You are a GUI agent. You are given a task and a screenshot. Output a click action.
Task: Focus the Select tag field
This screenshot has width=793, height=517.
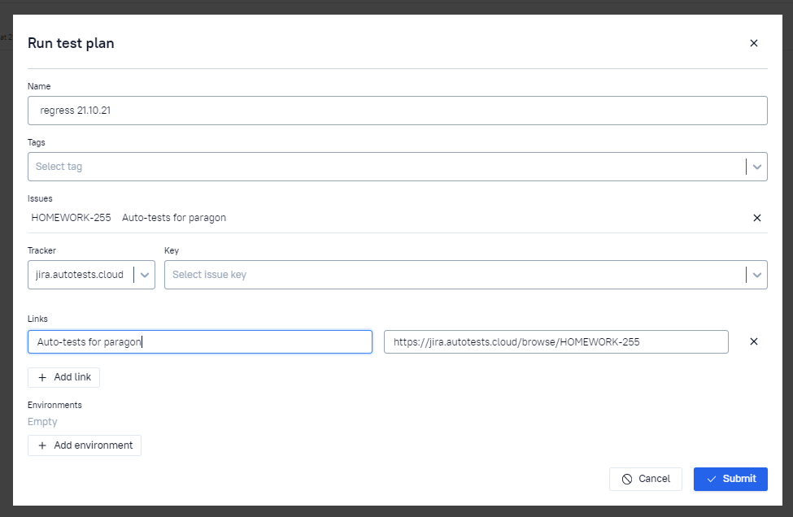click(398, 167)
